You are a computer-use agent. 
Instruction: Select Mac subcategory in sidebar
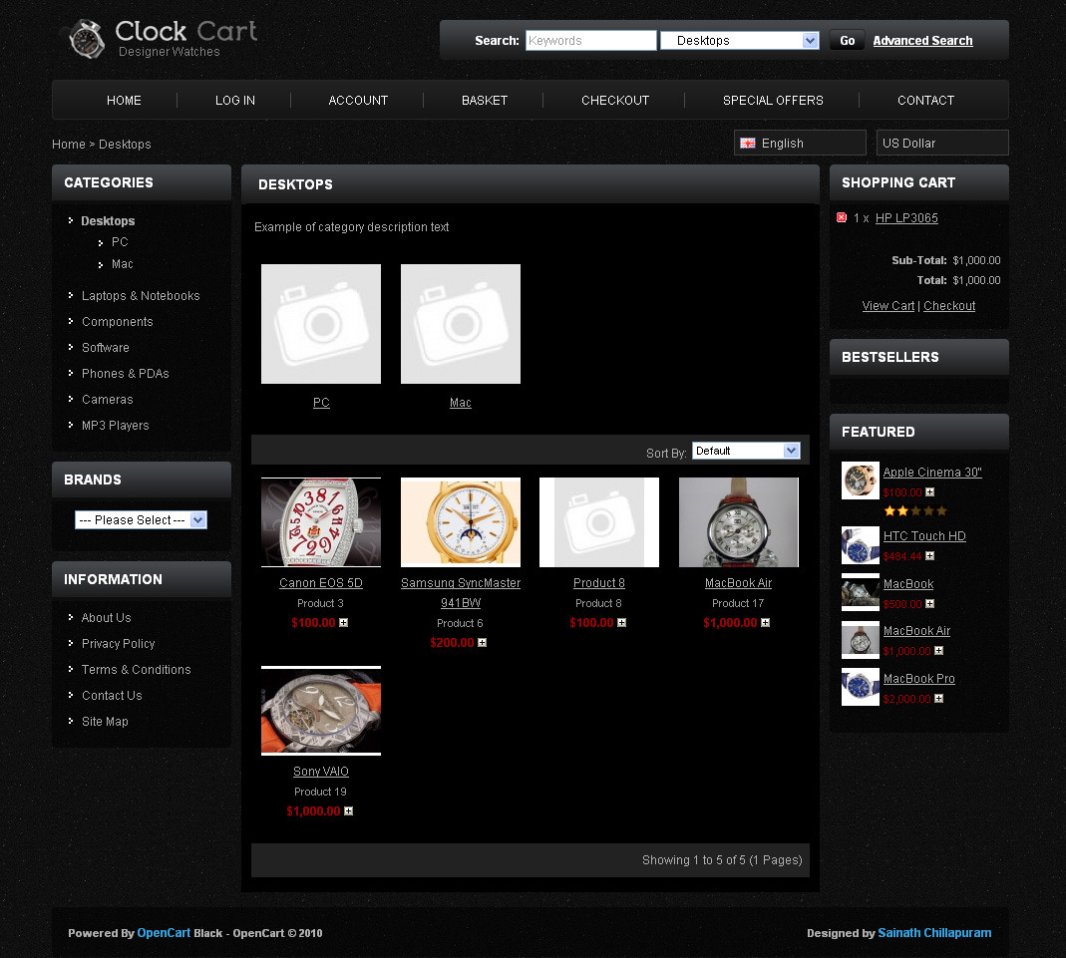pyautogui.click(x=123, y=263)
